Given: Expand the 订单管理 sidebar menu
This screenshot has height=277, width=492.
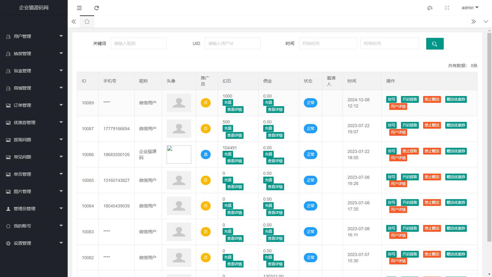Looking at the screenshot, I should coord(34,105).
